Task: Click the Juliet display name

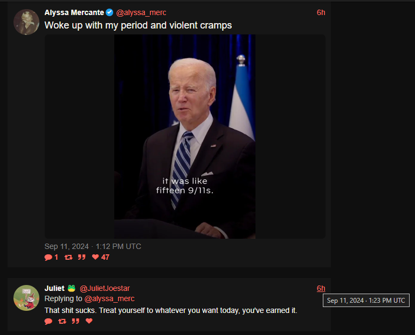Action: [54, 288]
